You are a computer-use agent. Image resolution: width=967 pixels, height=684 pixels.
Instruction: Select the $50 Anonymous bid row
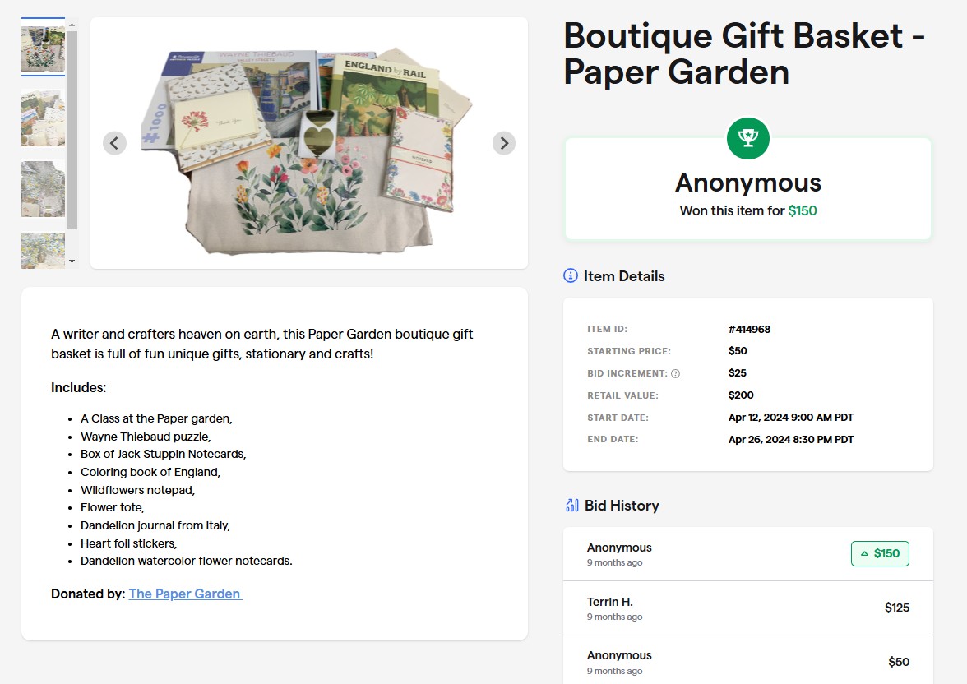(747, 661)
